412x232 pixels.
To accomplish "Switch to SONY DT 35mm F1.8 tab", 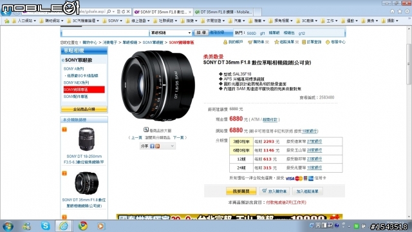I will point(163,12).
